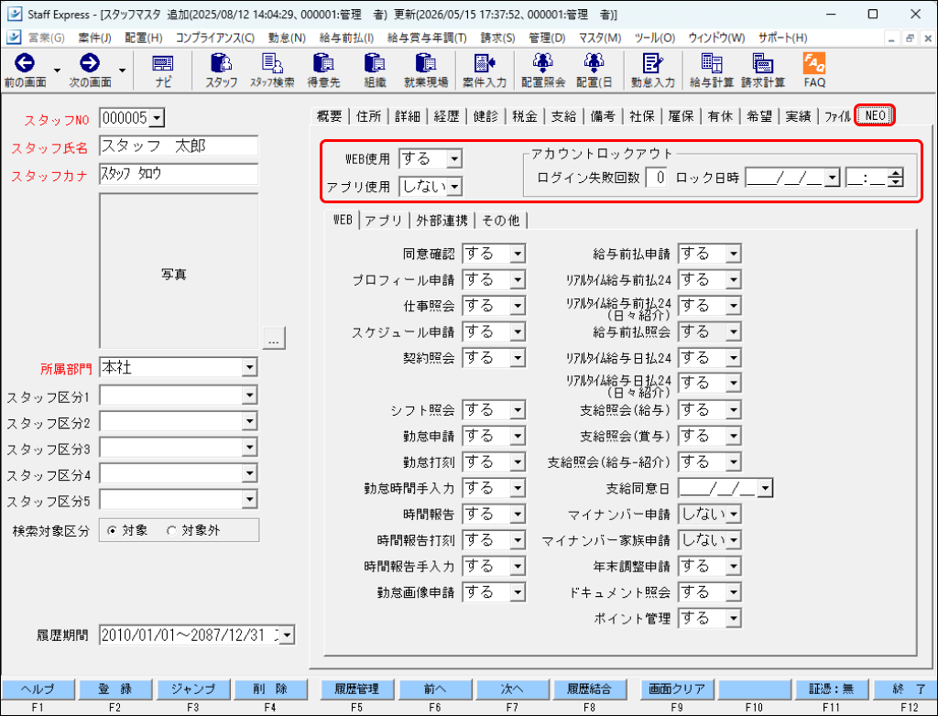The image size is (938, 716).
Task: Open the 給与計算 payroll icon
Action: 711,71
